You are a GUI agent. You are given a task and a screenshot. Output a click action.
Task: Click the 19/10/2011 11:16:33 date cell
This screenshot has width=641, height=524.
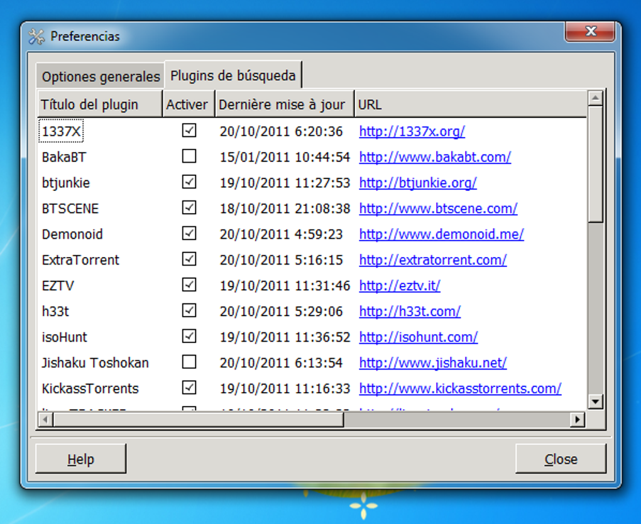point(285,389)
